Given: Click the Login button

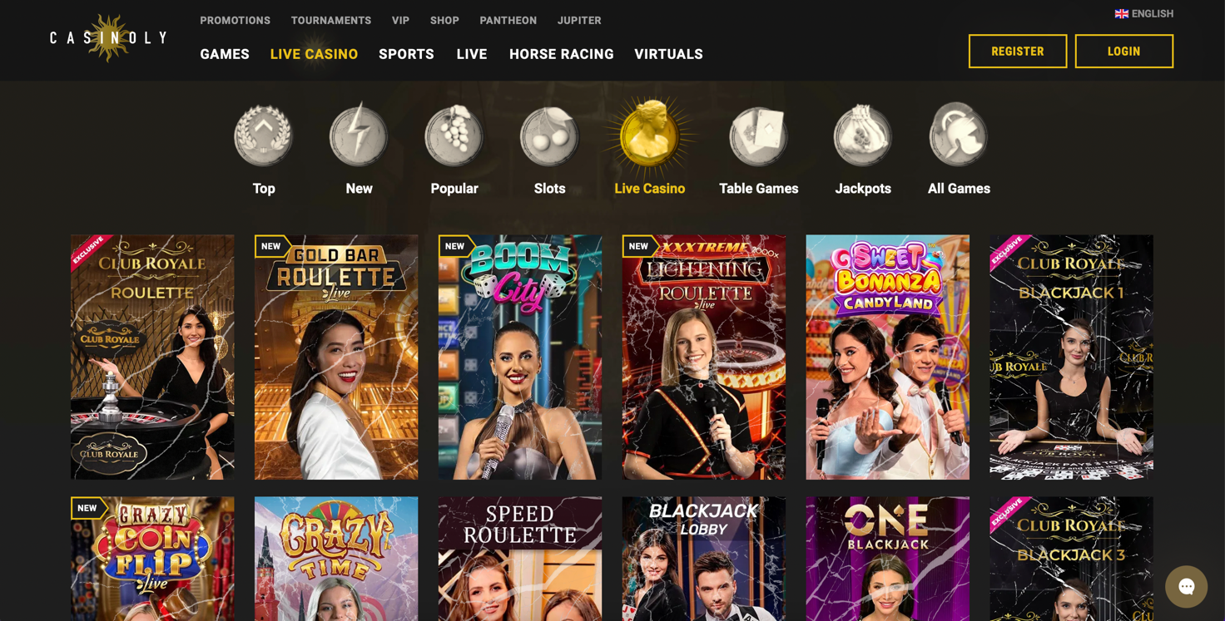Looking at the screenshot, I should [x=1123, y=52].
